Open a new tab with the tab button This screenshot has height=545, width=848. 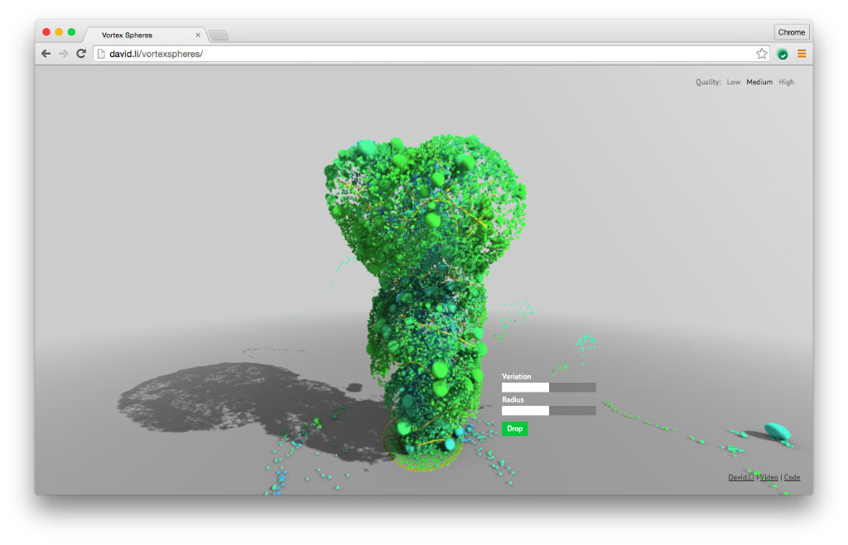[x=219, y=36]
